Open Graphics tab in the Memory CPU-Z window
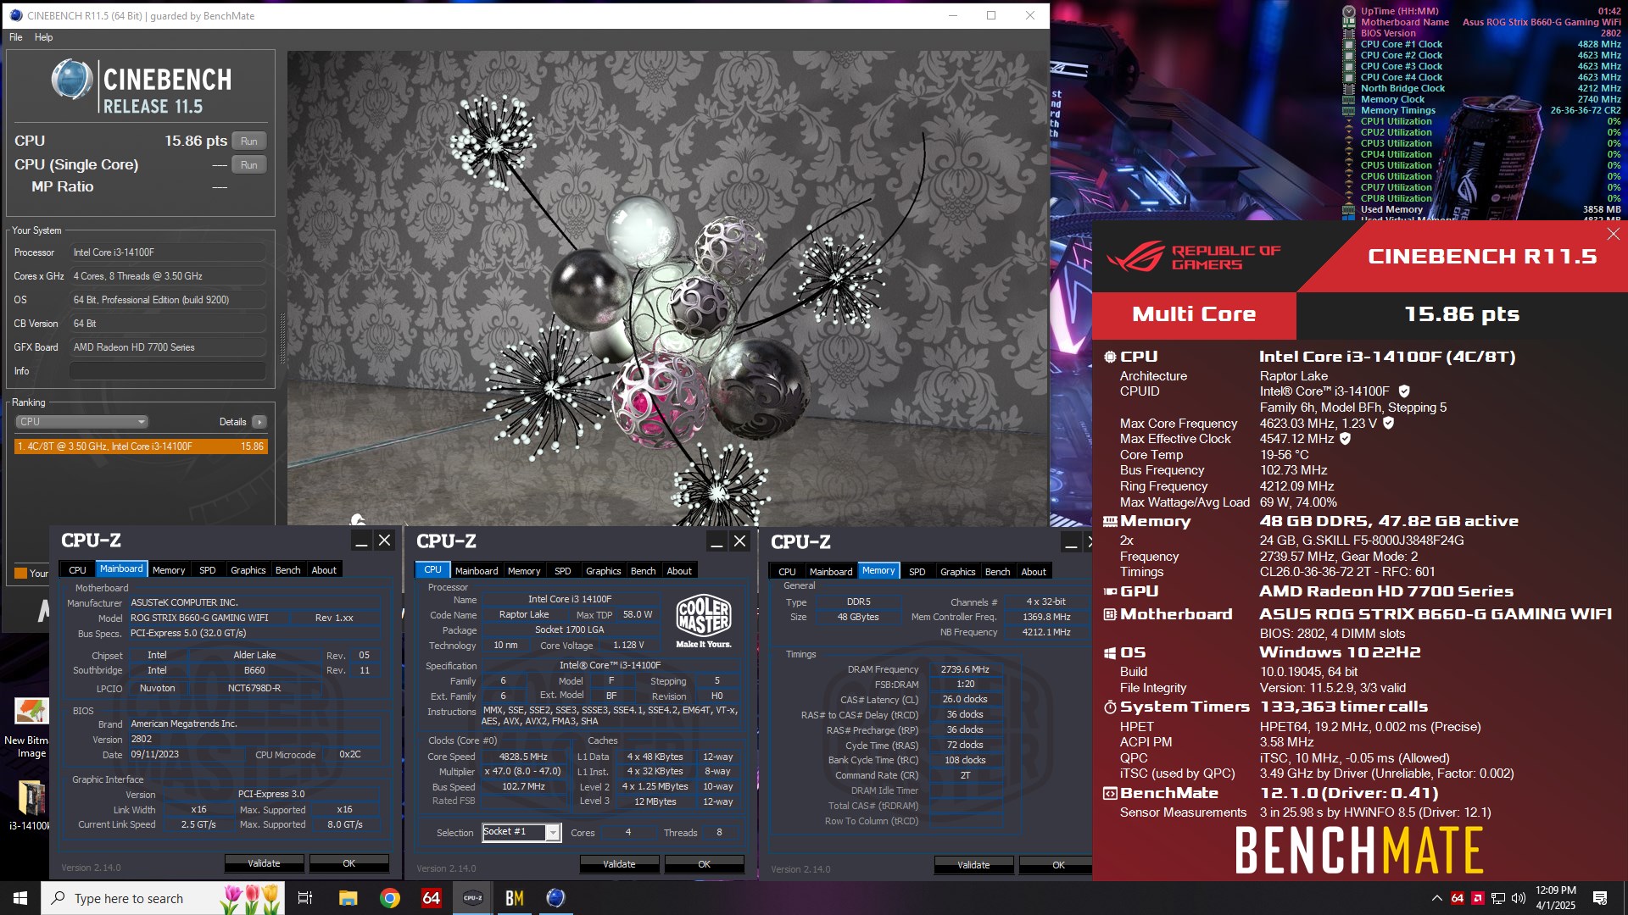 click(958, 572)
